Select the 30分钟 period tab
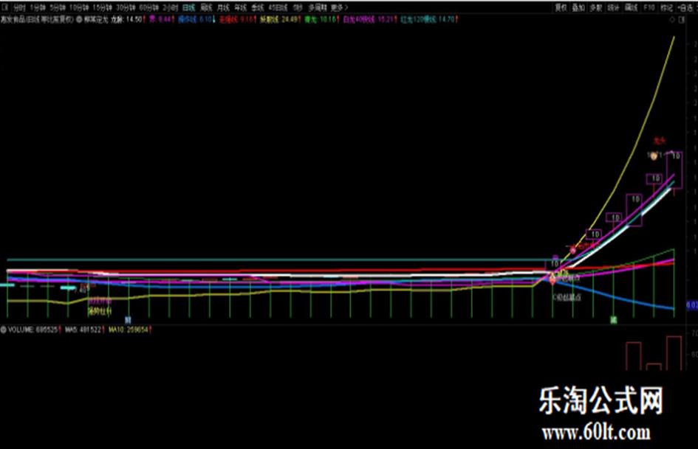Viewport: 698px width, 449px height. pos(126,7)
